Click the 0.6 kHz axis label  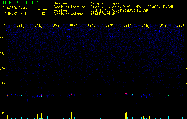2,113
